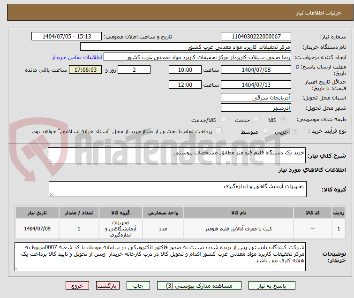Click the گروه کالا text box
This screenshot has height=298, width=354.
(177, 189)
